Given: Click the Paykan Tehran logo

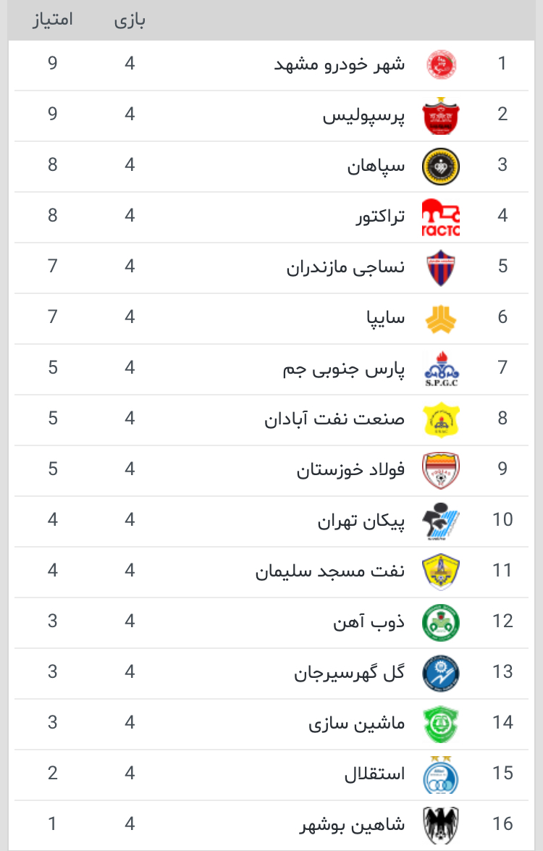Looking at the screenshot, I should click(440, 521).
